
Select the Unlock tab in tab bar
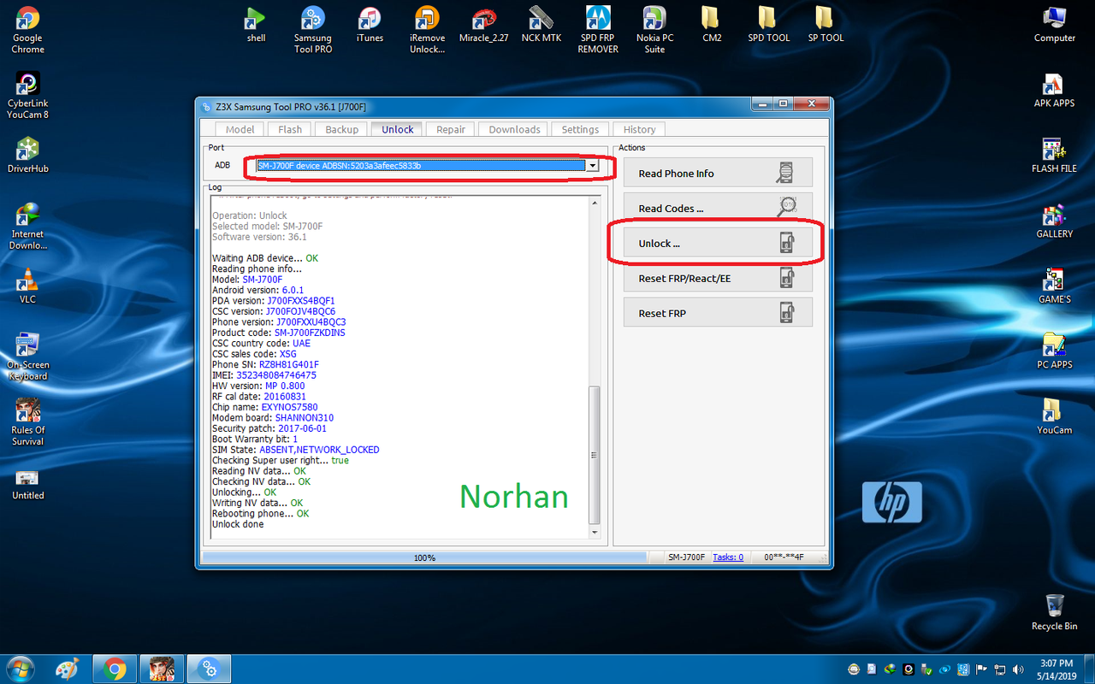coord(398,129)
